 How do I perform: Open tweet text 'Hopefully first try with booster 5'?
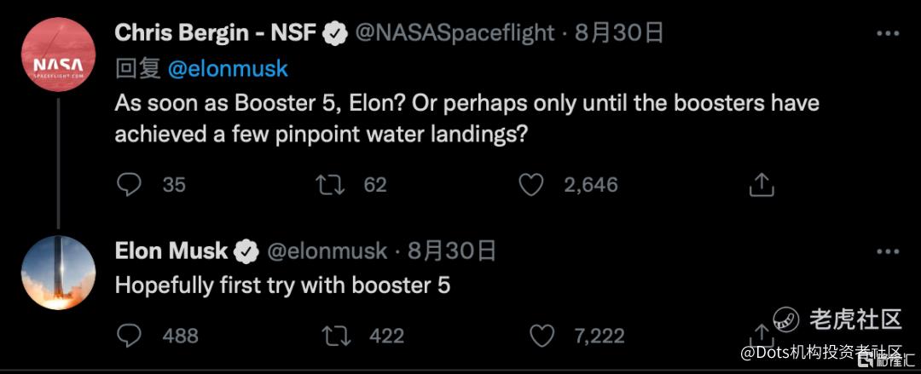[282, 285]
